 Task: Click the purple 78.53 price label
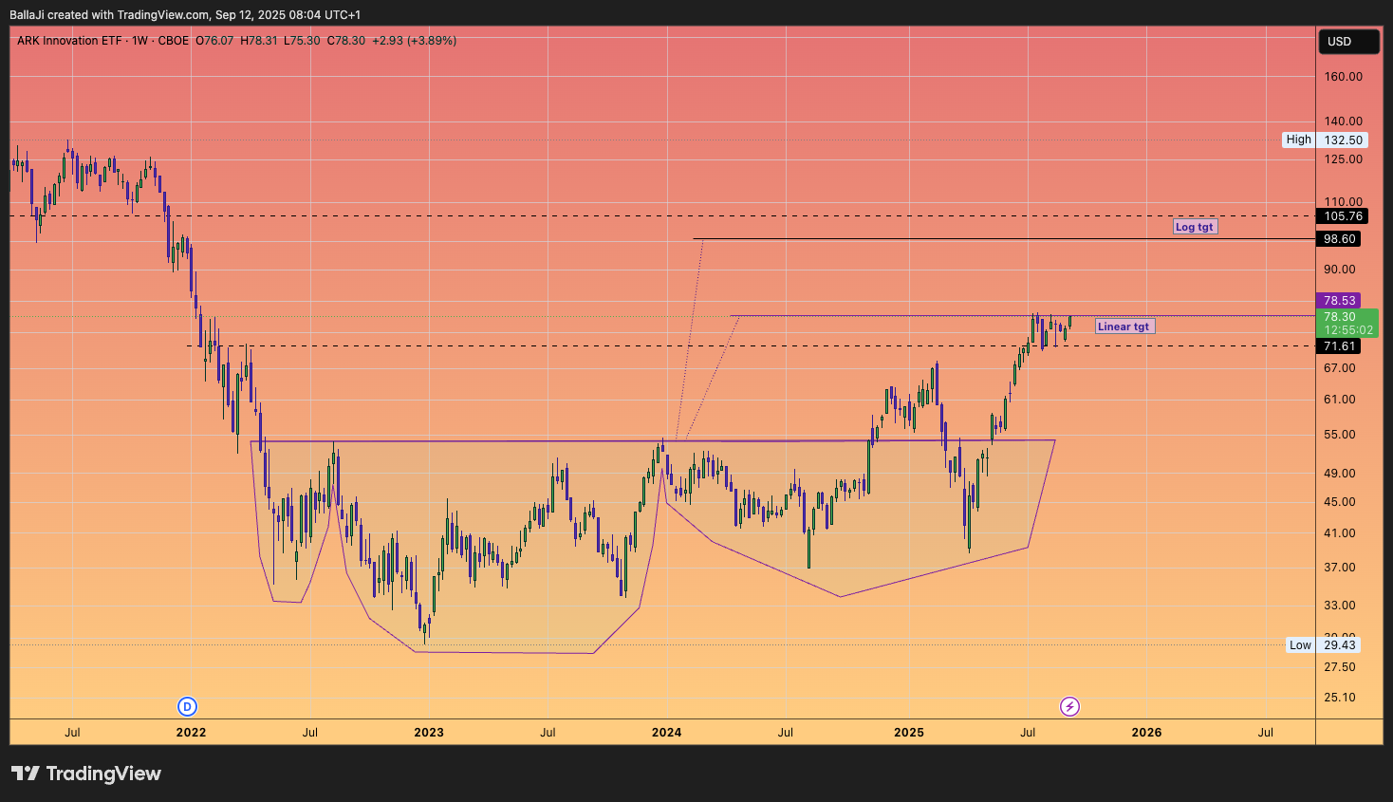(x=1339, y=300)
